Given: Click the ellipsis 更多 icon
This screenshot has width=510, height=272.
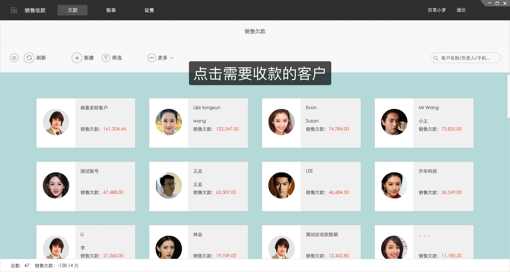Looking at the screenshot, I should [x=152, y=58].
